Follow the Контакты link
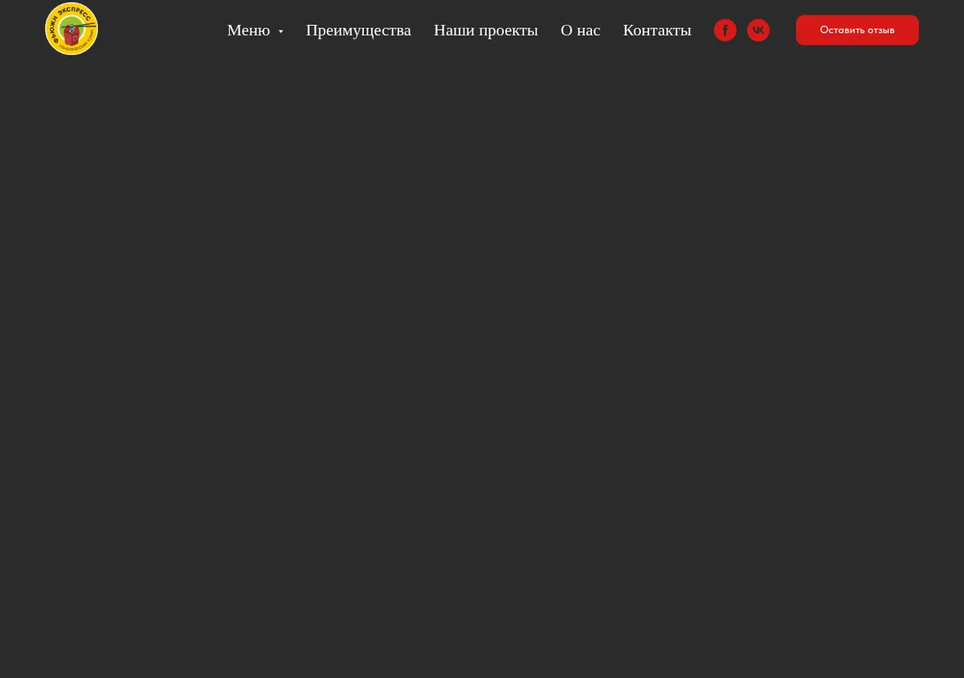This screenshot has width=964, height=678. (x=657, y=31)
